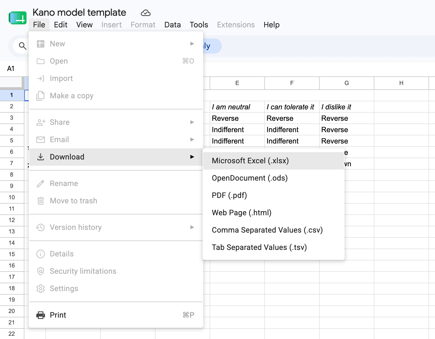Choose Print from File menu
This screenshot has height=339, width=435.
click(116, 315)
